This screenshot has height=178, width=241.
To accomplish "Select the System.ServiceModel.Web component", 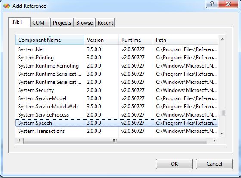I will coord(117,107).
